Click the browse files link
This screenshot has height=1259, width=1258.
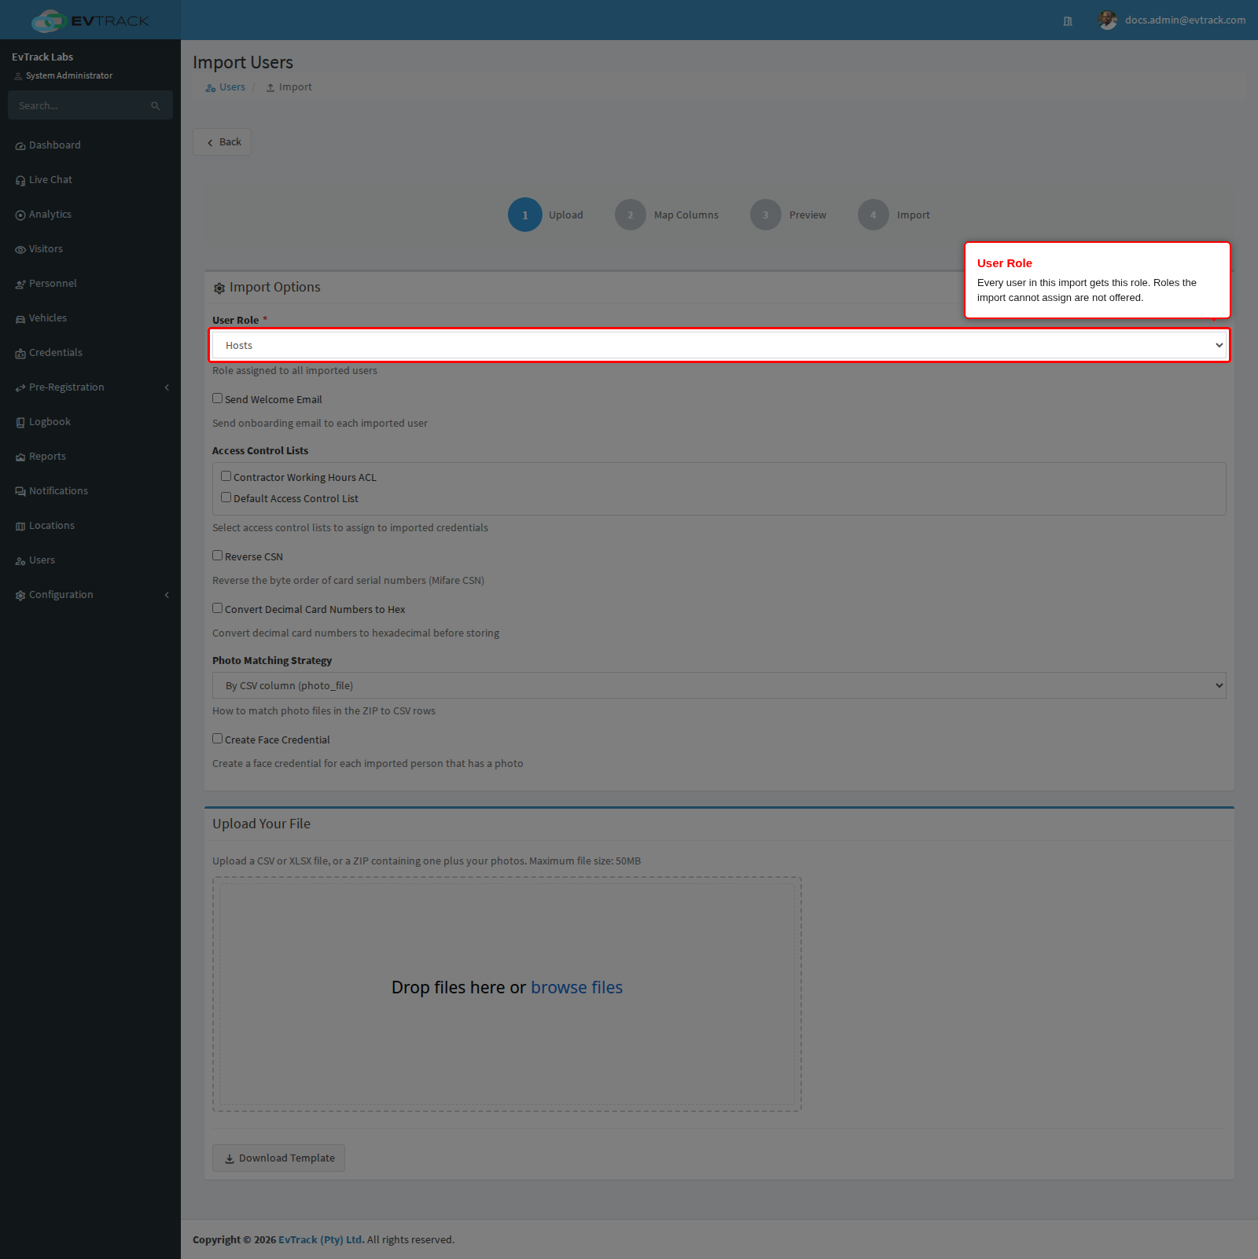[576, 988]
